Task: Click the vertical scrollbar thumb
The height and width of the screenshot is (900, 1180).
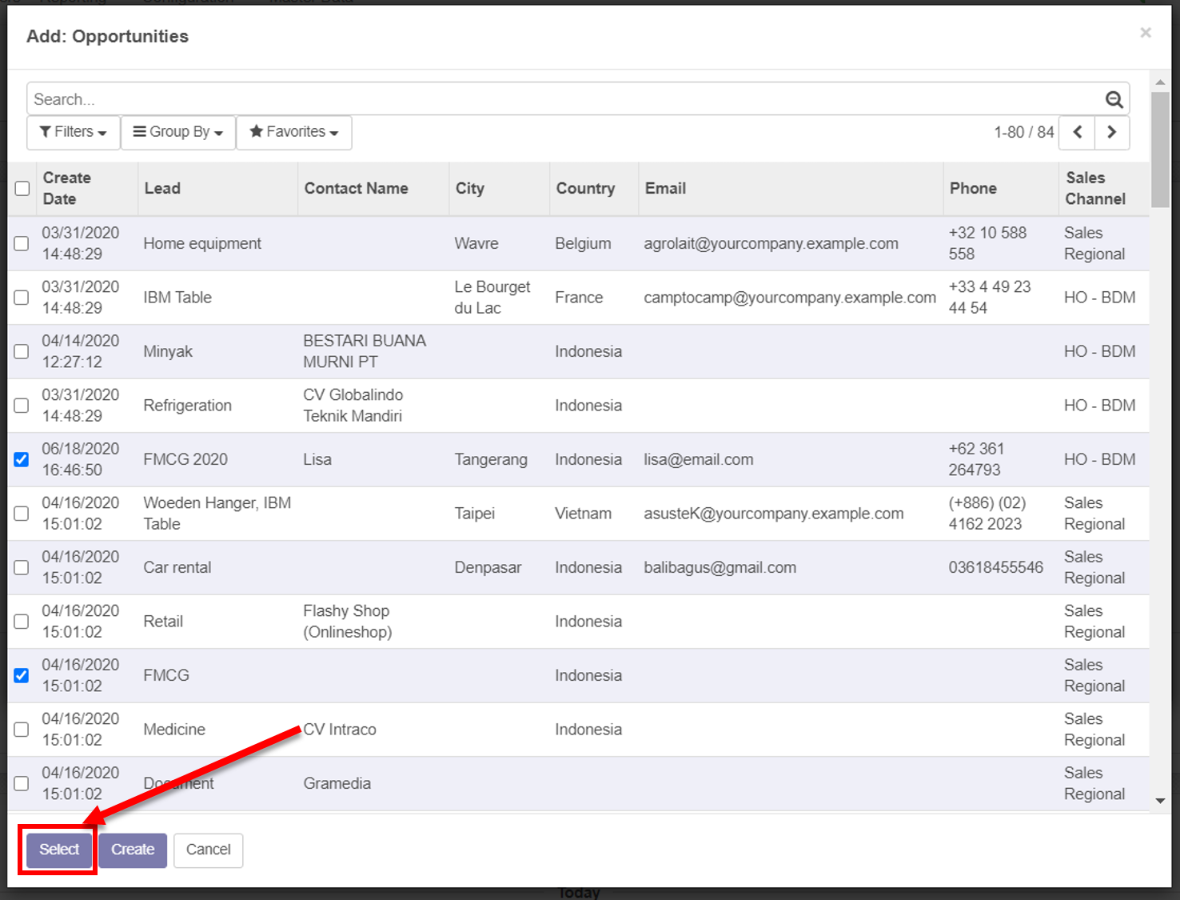Action: click(x=1160, y=150)
